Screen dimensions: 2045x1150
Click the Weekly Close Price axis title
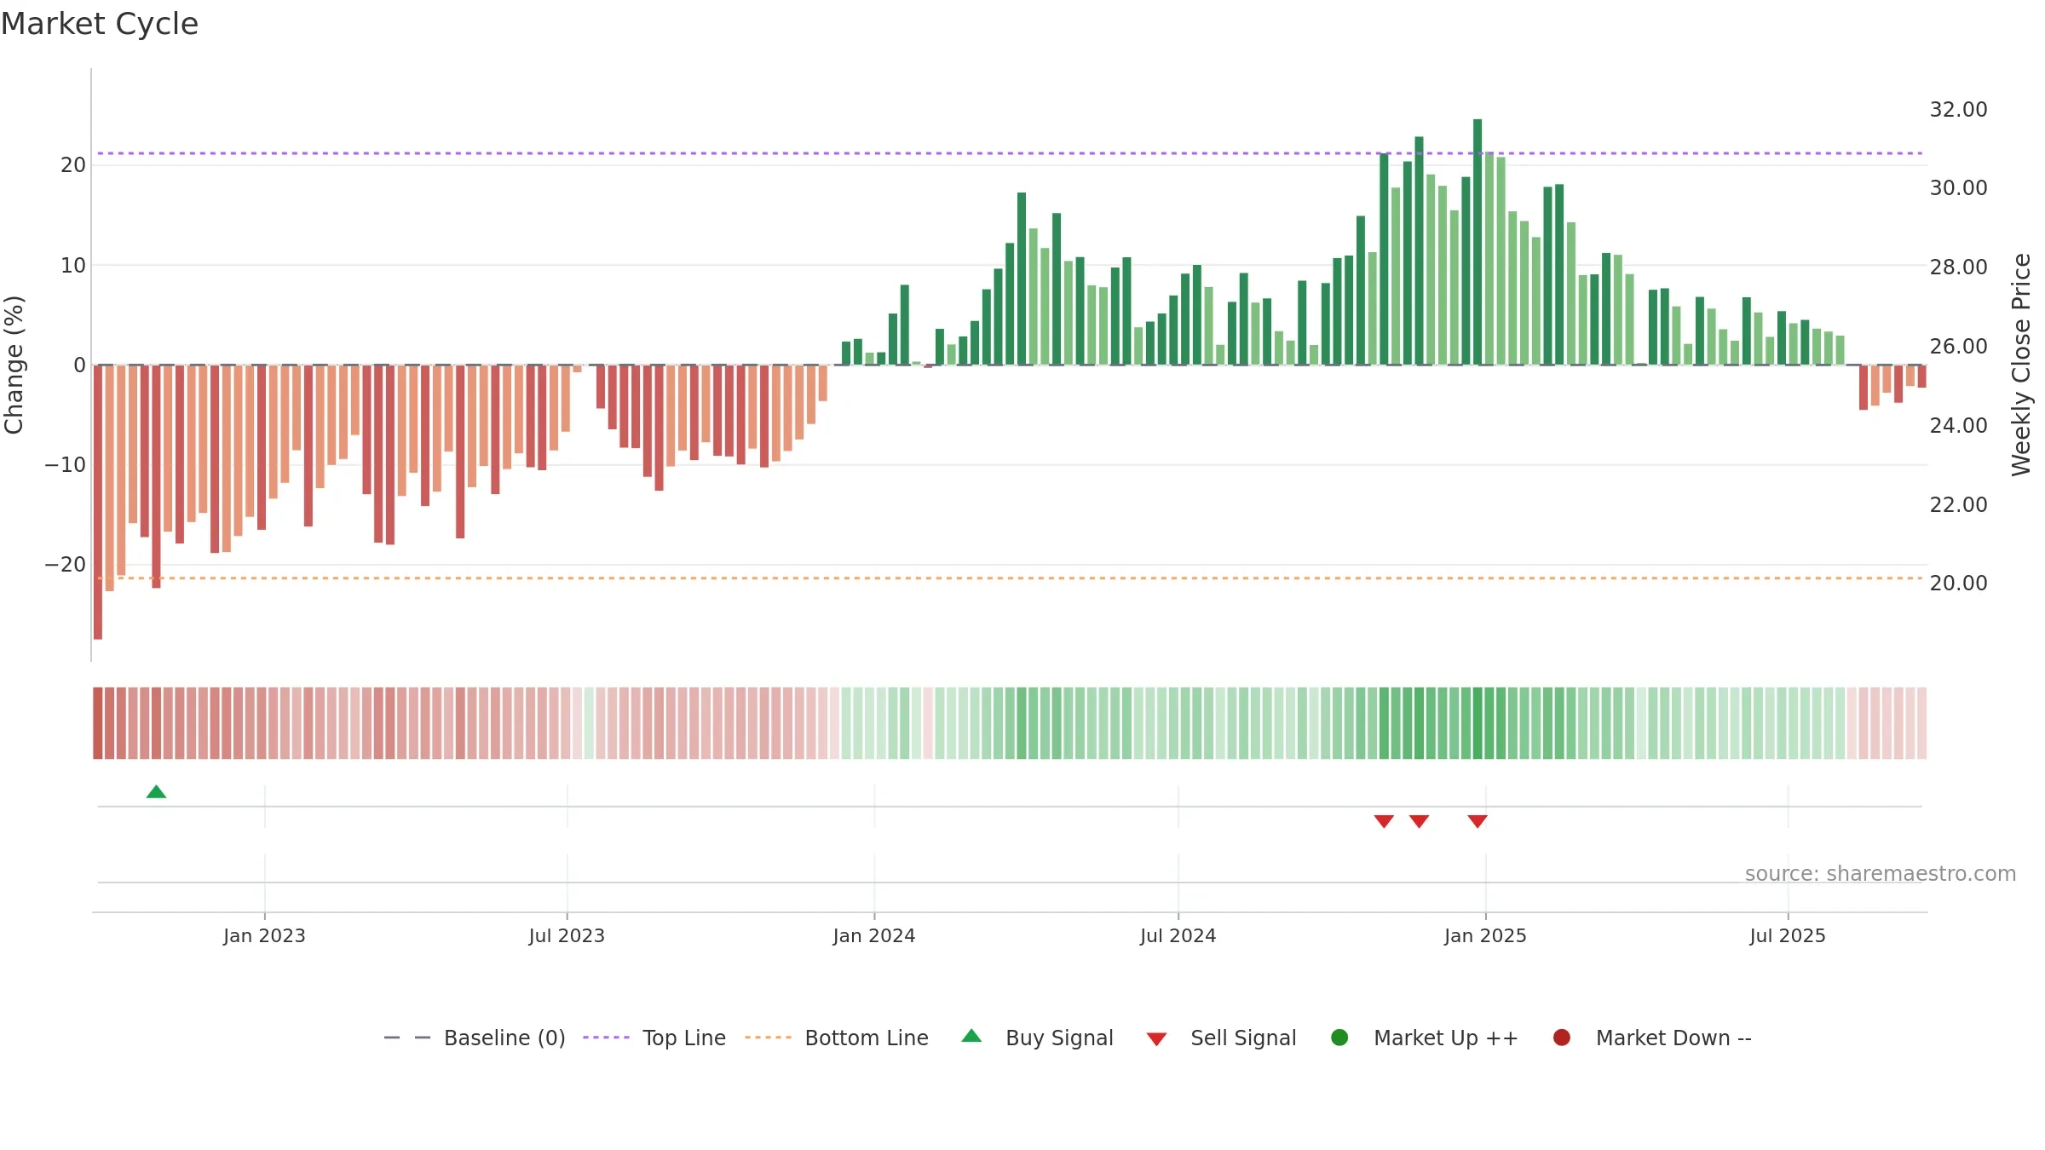2021,365
